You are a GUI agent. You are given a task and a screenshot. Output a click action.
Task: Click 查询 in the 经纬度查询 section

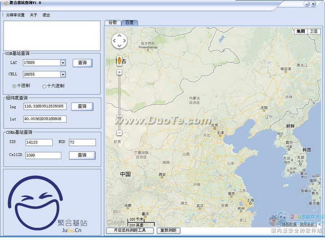click(82, 106)
